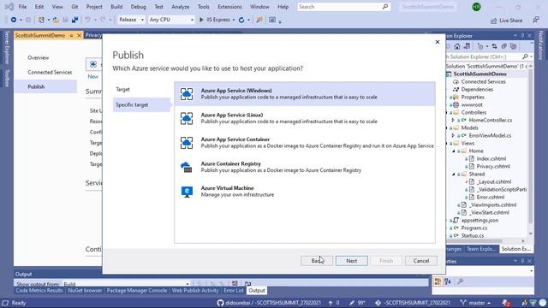
Task: Expand ErrorViewModel.cs in Solution Explorer
Action: coord(453,135)
